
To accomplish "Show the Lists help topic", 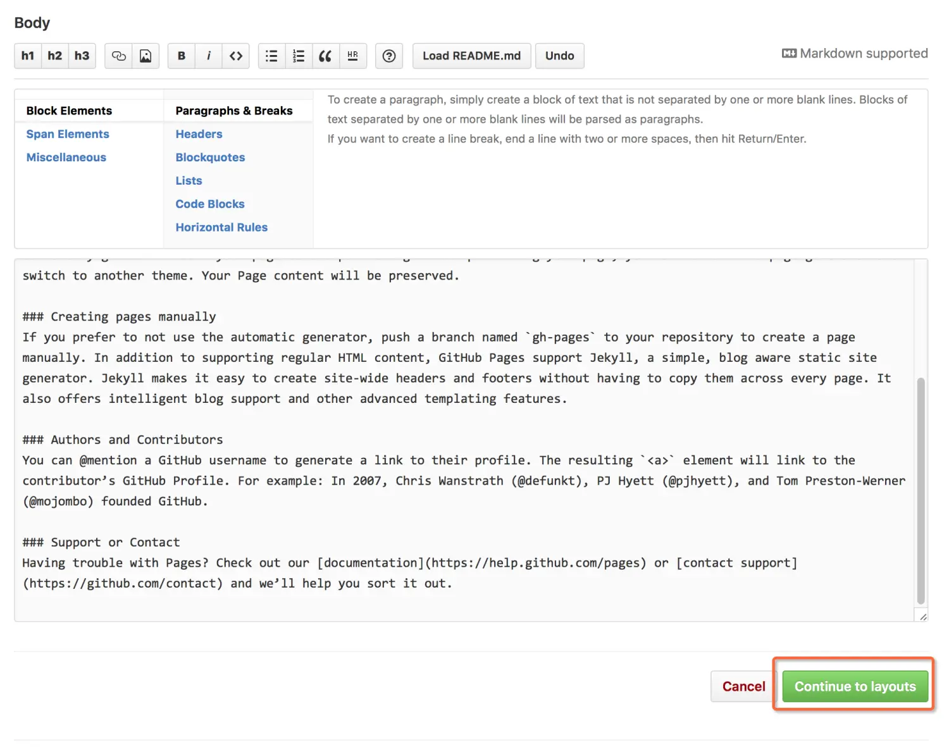I will pyautogui.click(x=189, y=181).
